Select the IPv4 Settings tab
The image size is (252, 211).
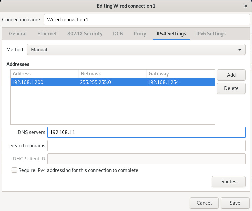tap(171, 34)
